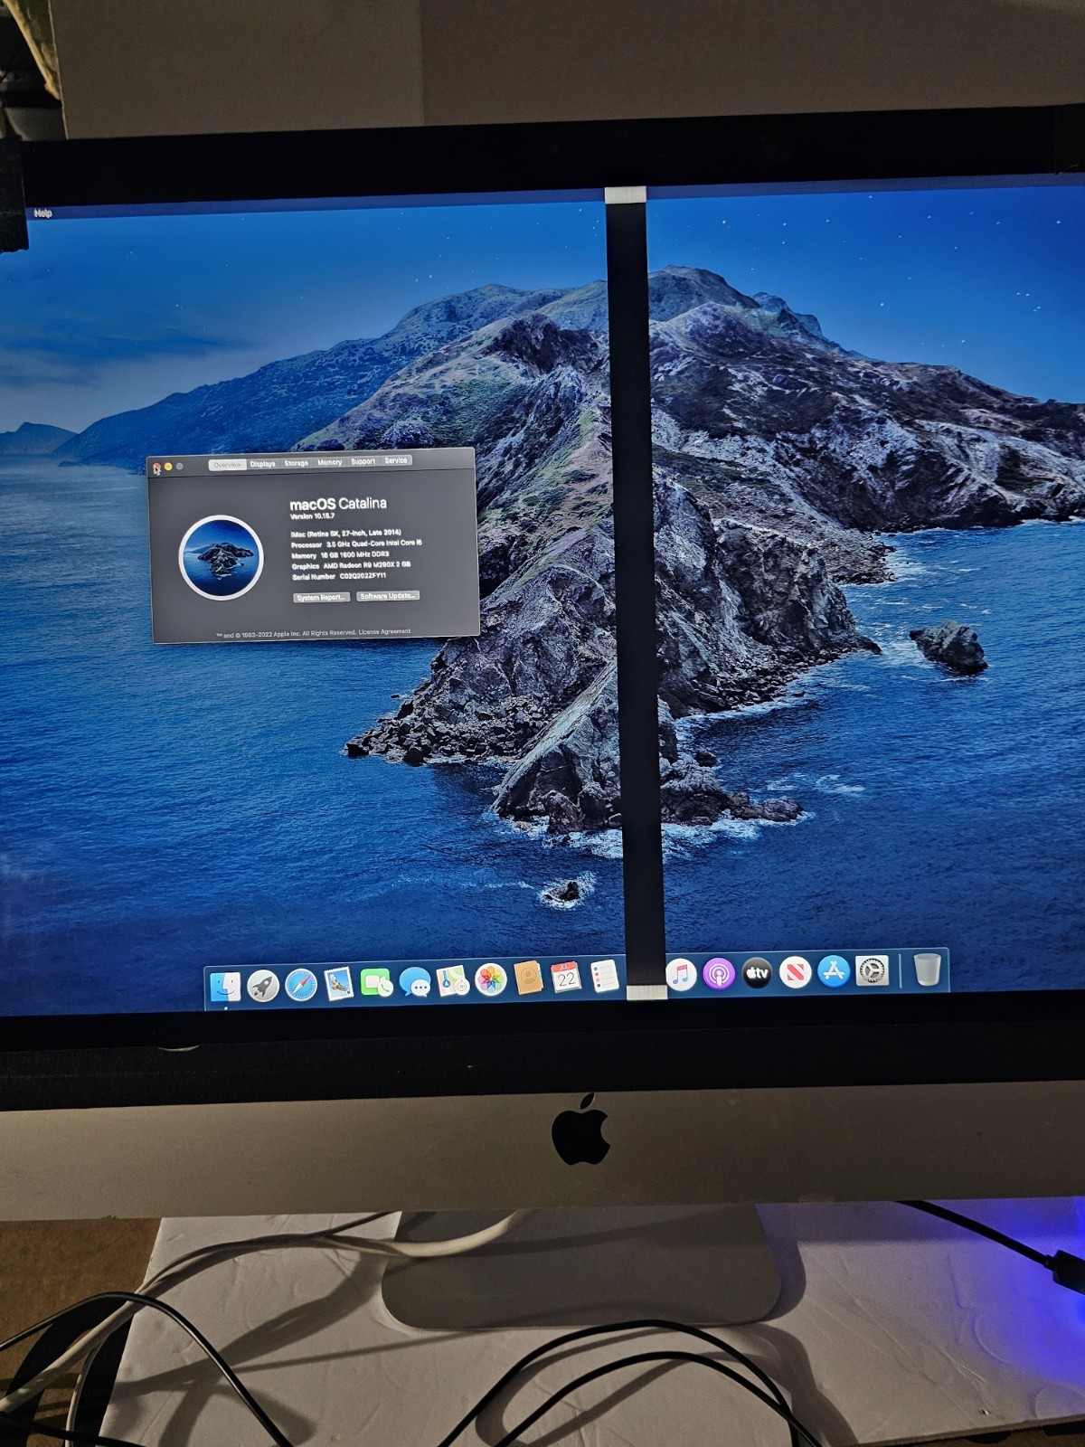Image resolution: width=1085 pixels, height=1447 pixels.
Task: Close the About This Mac window
Action: (x=156, y=468)
